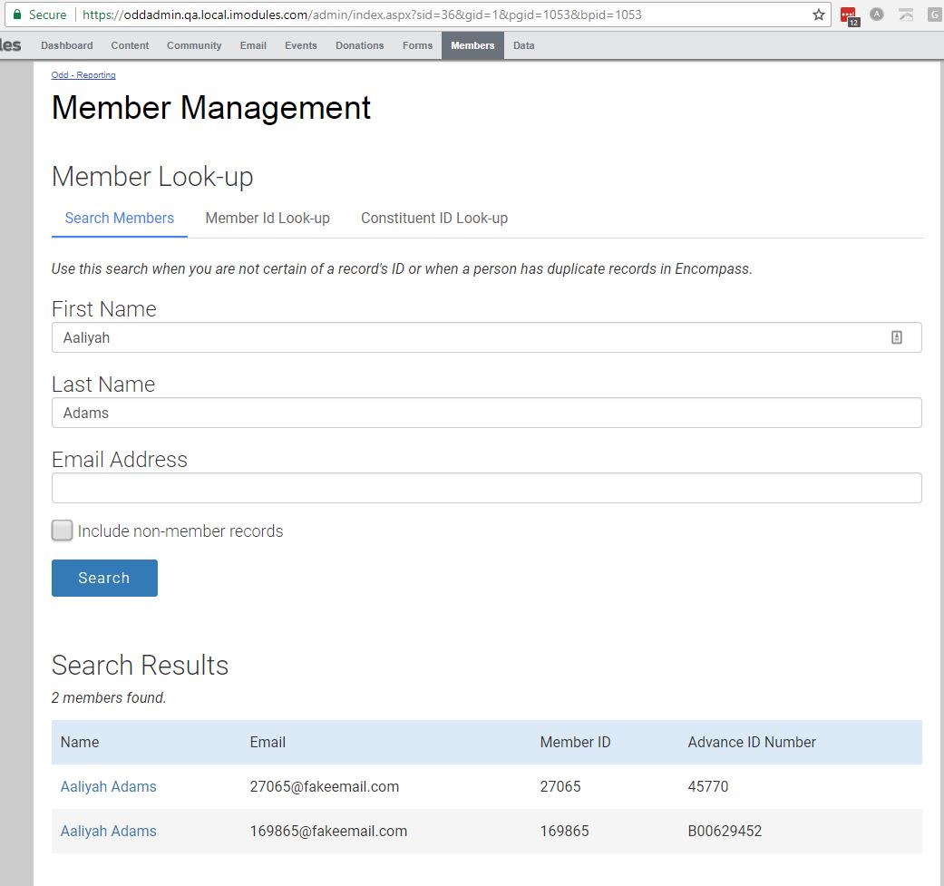Open the Forms menu
Screen dimensions: 944x886
417,45
